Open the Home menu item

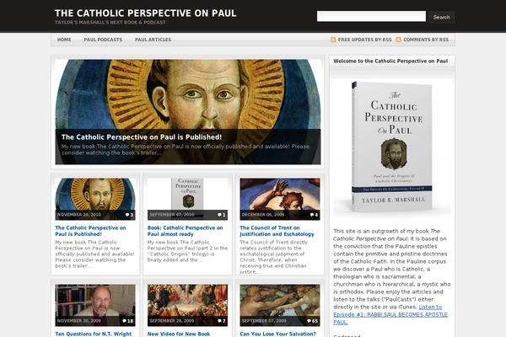coord(64,40)
